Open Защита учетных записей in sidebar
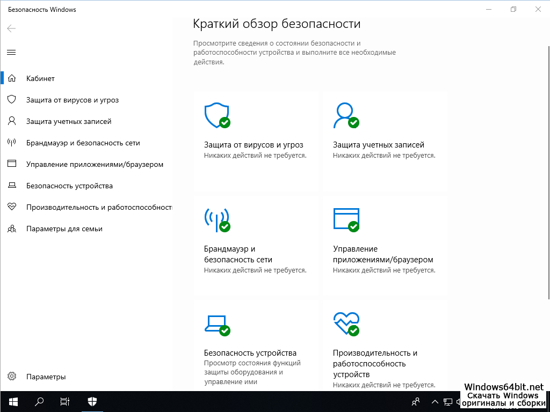The image size is (550, 412). (x=69, y=121)
